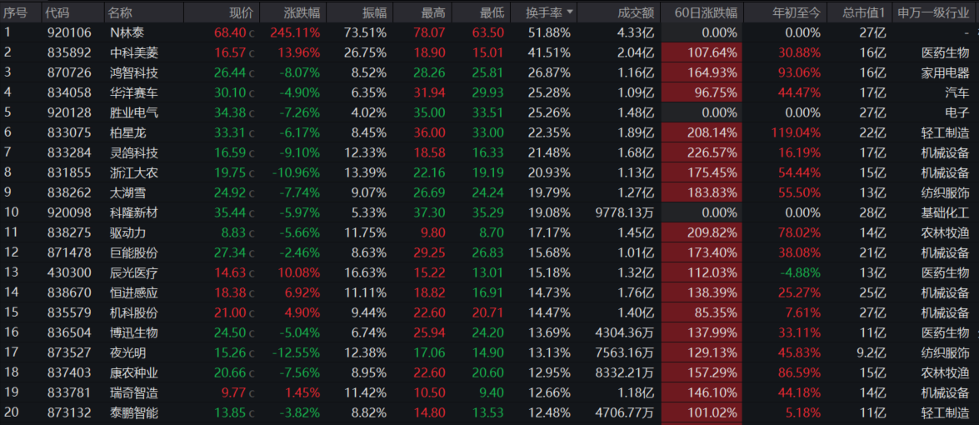This screenshot has height=425, width=979.
Task: Select stock 恒进感应
Action: [x=133, y=292]
